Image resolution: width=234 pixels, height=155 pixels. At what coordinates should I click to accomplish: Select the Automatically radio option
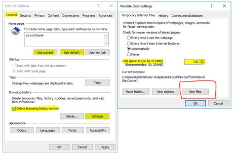pos(129,49)
